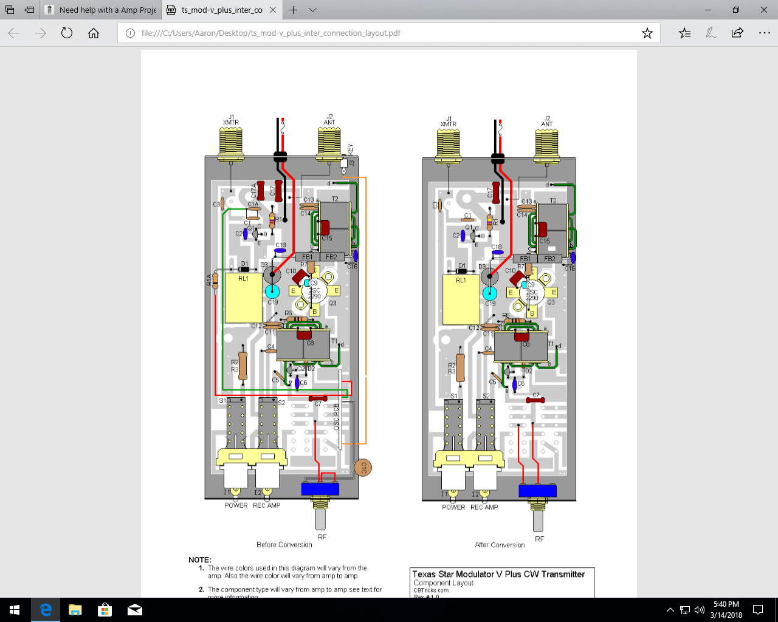Show hidden system tray icons
This screenshot has width=778, height=622.
(669, 609)
